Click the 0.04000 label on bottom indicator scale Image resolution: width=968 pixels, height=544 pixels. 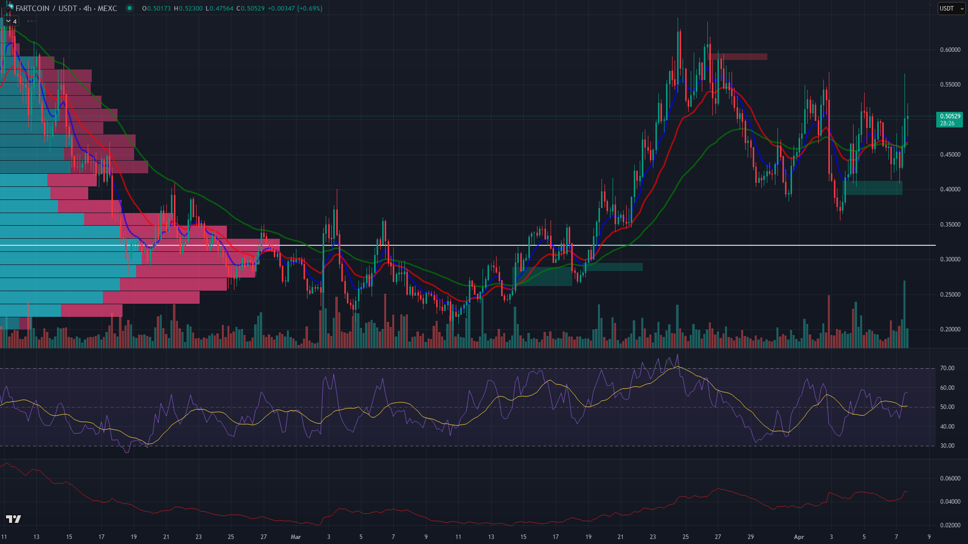[950, 502]
